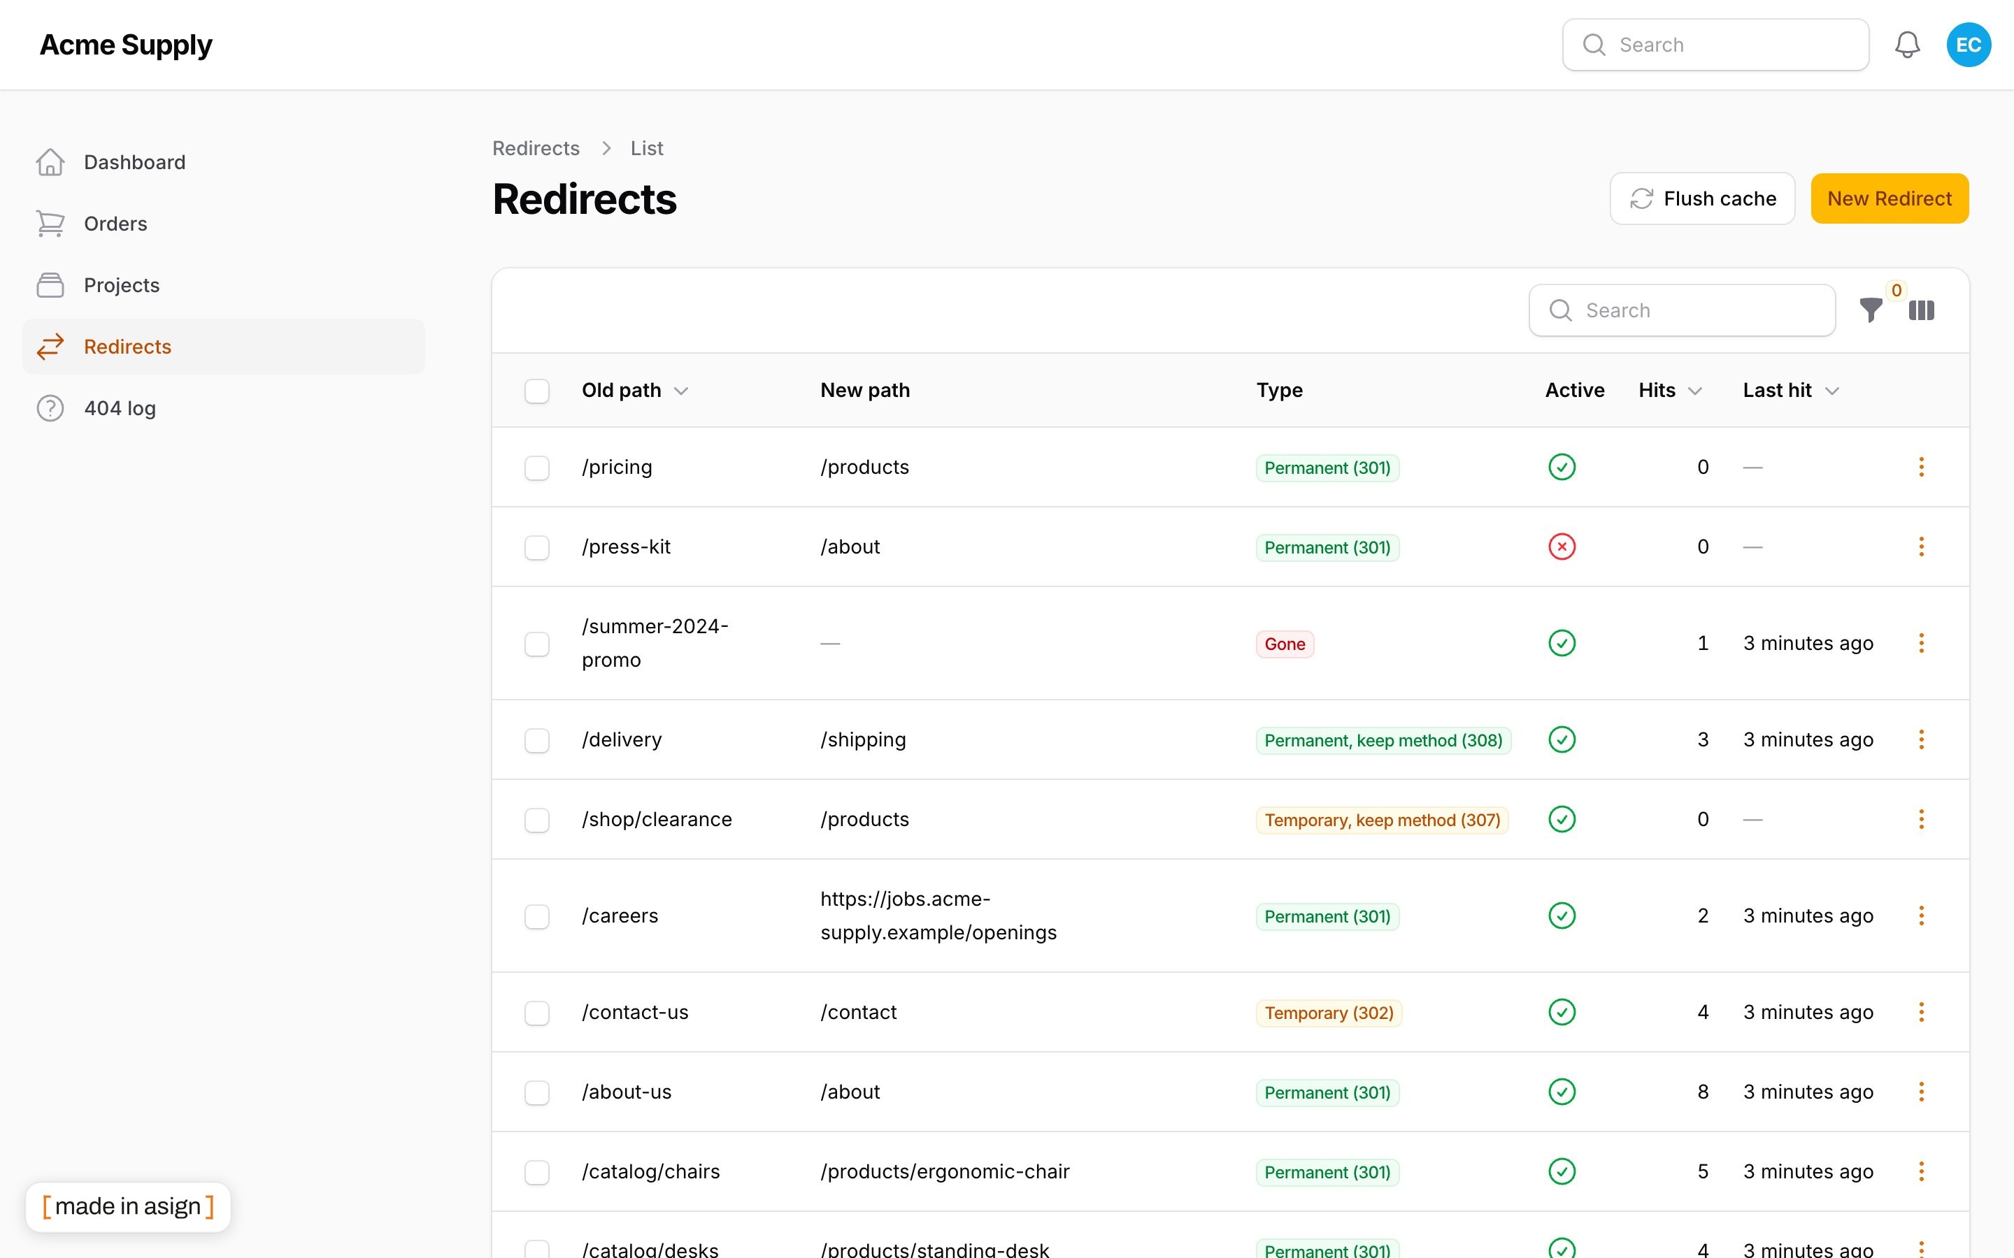Viewport: 2014px width, 1258px height.
Task: Open Orders in the sidebar
Action: [223, 224]
